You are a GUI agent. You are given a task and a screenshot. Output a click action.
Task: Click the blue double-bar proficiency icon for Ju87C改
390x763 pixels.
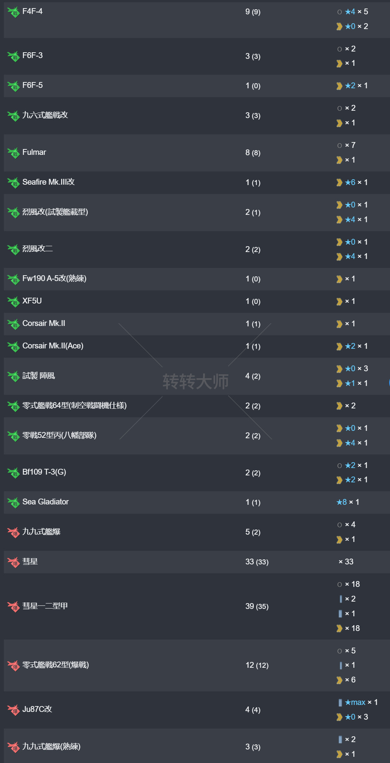(x=340, y=703)
